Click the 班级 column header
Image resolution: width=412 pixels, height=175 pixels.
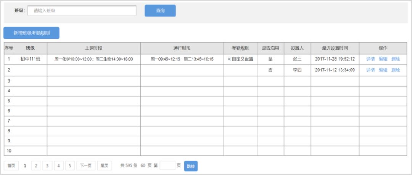click(x=31, y=48)
